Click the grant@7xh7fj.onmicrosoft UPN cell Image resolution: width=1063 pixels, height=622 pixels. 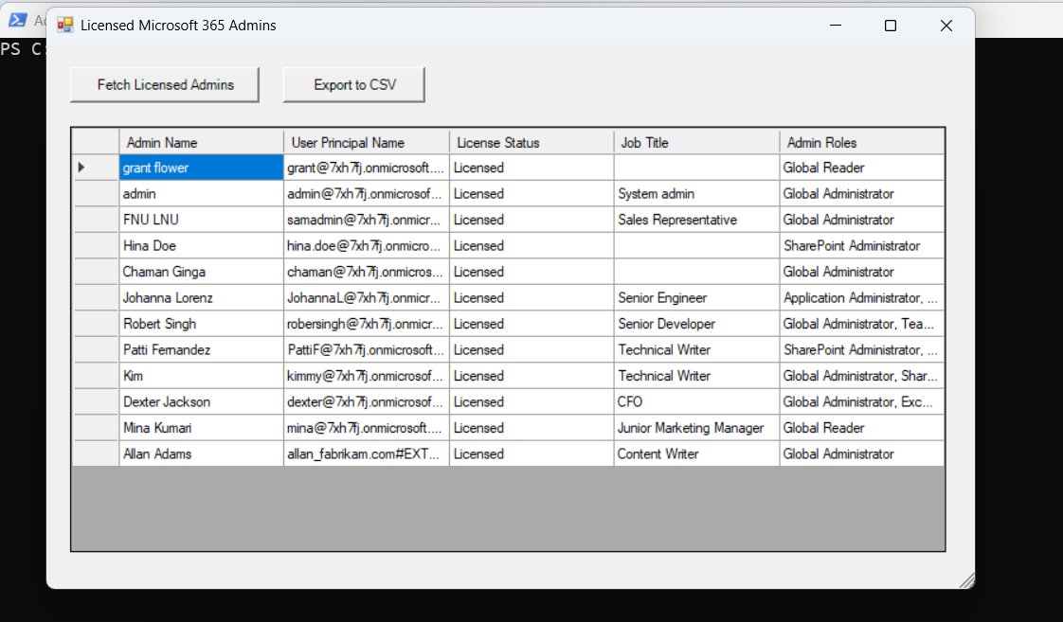[x=366, y=168]
